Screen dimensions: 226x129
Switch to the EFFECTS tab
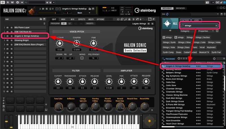(82, 19)
